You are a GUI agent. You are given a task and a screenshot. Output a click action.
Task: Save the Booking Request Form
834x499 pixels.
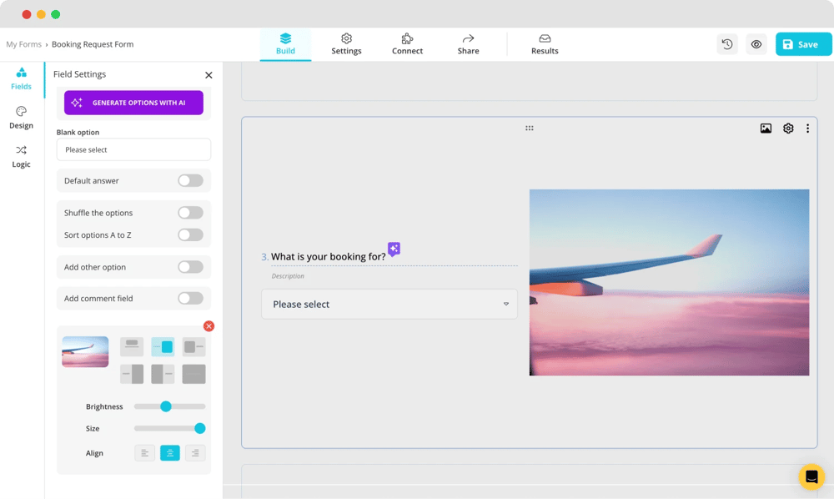click(802, 43)
